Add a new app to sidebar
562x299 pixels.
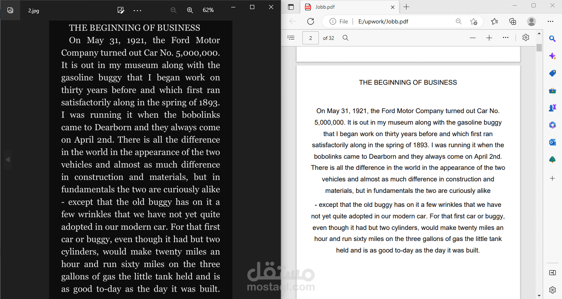point(553,178)
